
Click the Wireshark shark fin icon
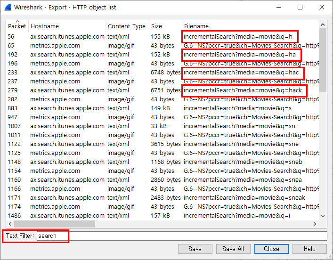point(8,7)
